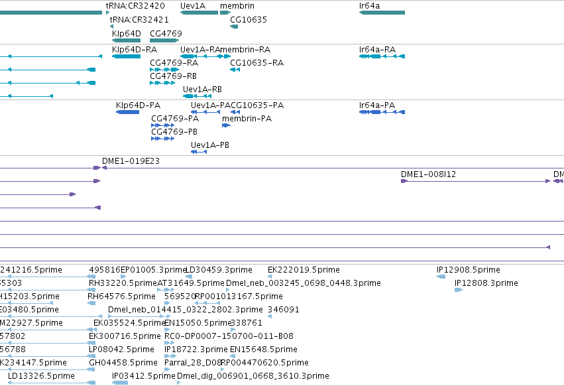
Task: Click the RC0-DP0007-150700-011-B08 label
Action: coord(229,336)
